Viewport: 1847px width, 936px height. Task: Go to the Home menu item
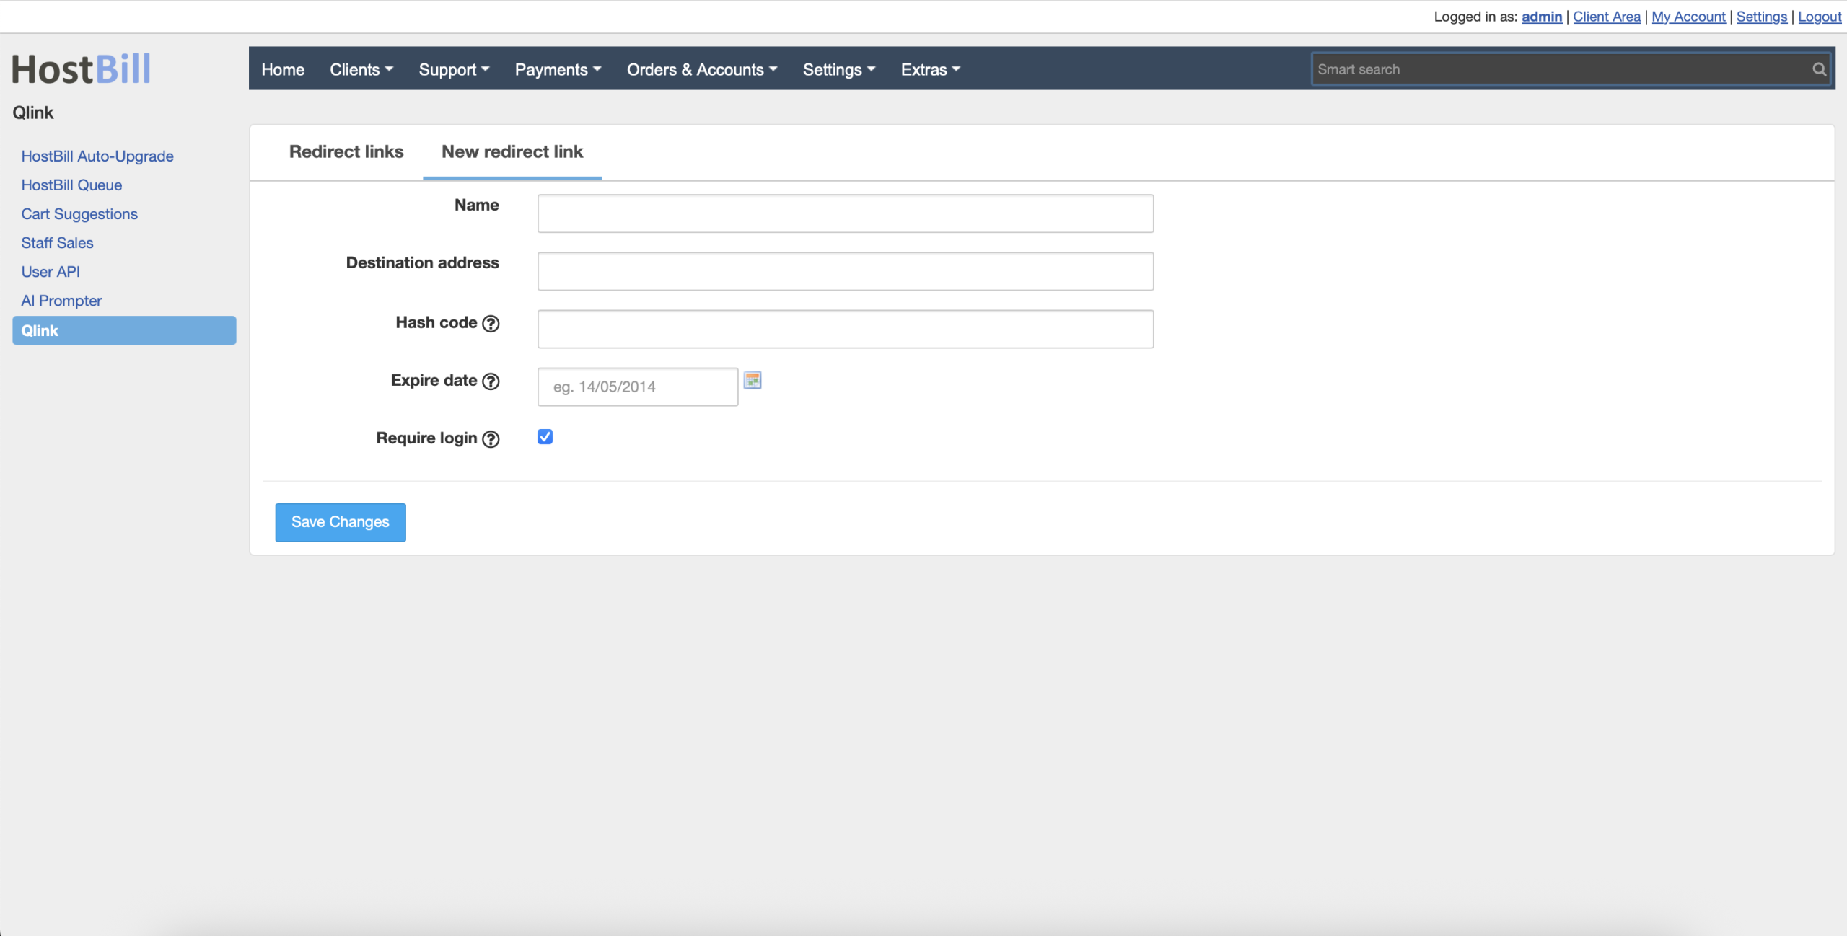coord(283,69)
